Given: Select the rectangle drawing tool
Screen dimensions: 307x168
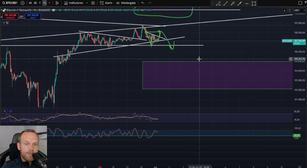Looking at the screenshot, I should point(254,4).
